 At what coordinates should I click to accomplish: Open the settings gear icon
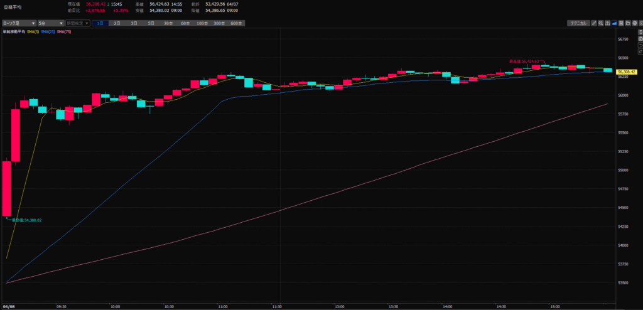640,23
